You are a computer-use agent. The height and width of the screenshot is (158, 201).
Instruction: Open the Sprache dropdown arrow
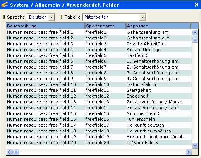[x=51, y=17]
